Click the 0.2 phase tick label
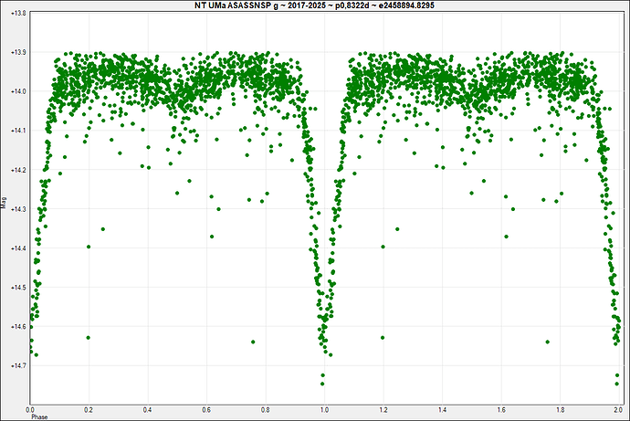 click(89, 410)
